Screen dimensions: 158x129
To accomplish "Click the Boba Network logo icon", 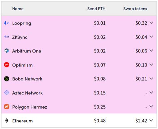I will (x=7, y=79).
